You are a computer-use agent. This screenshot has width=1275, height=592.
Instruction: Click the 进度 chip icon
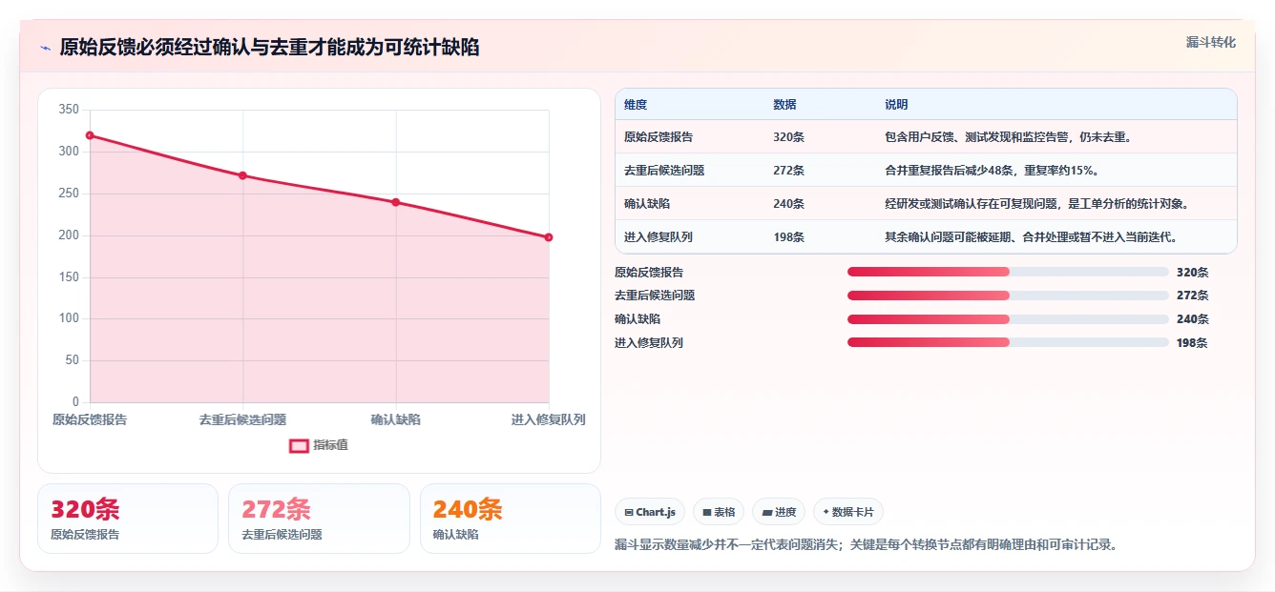pyautogui.click(x=766, y=512)
